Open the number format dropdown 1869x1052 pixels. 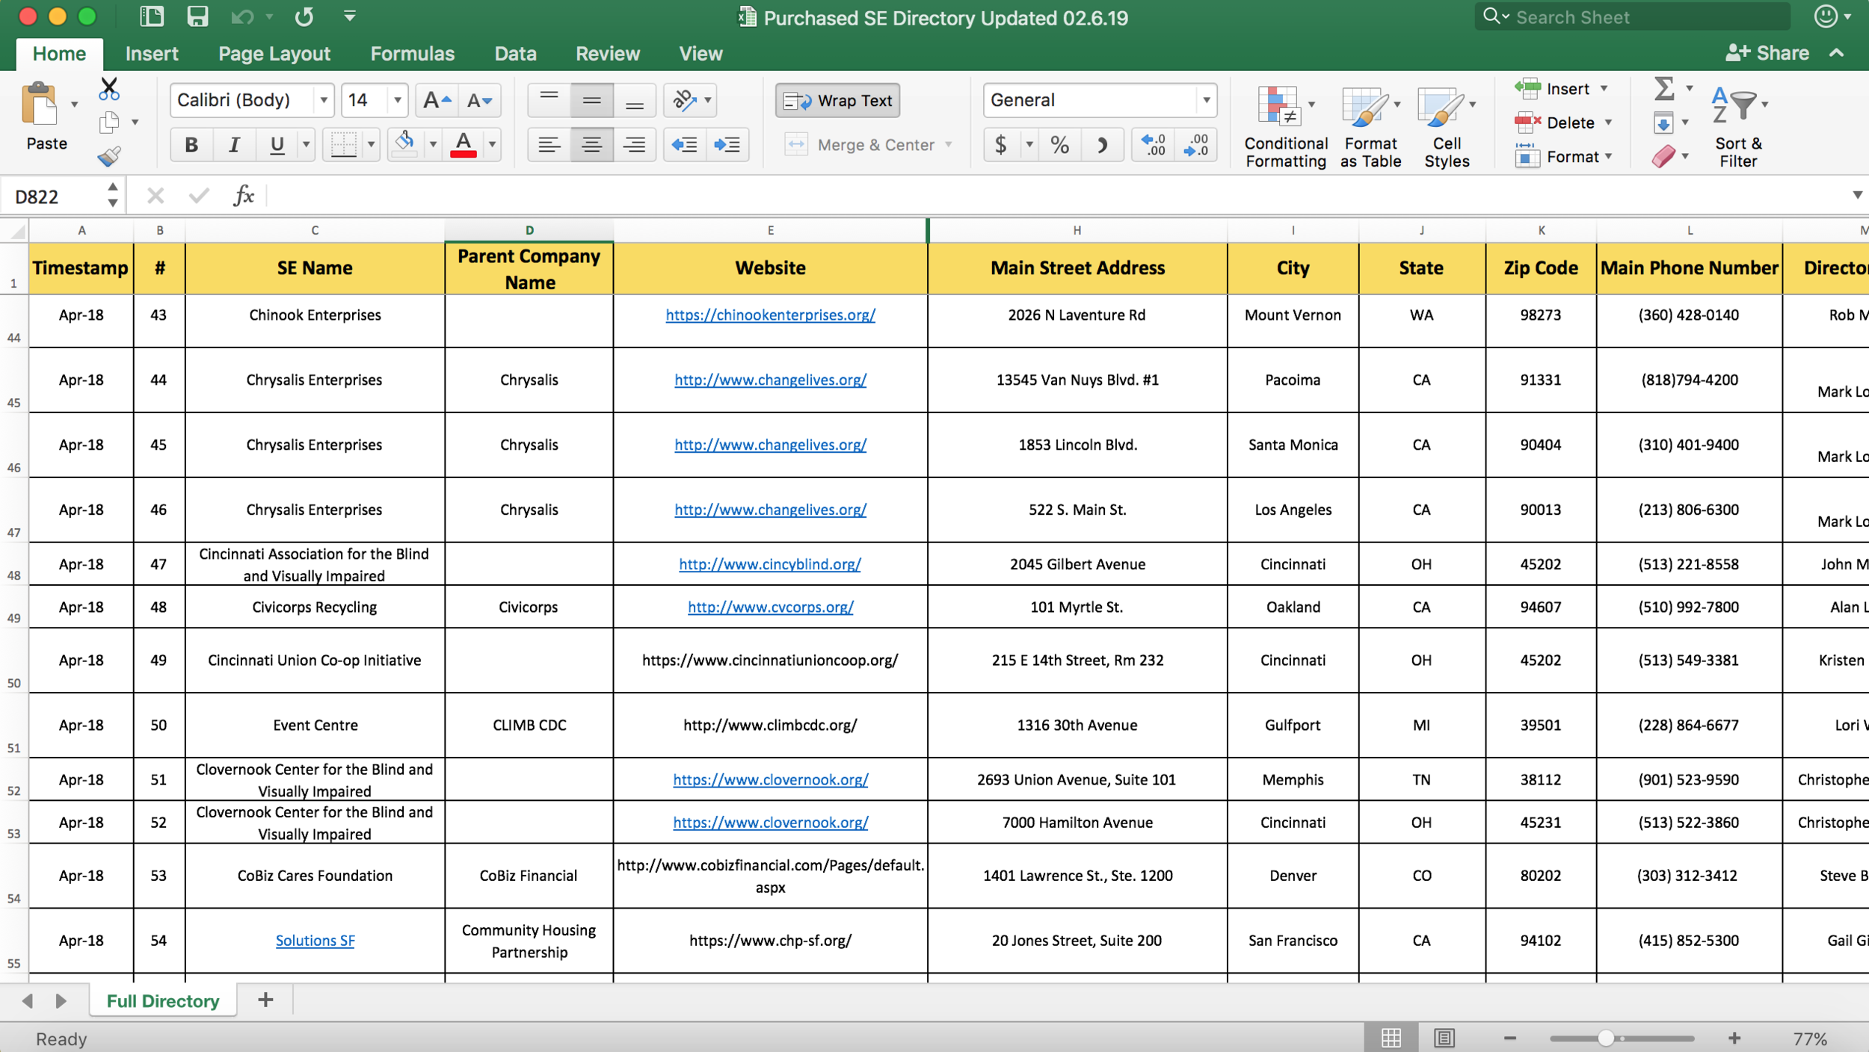[1205, 99]
